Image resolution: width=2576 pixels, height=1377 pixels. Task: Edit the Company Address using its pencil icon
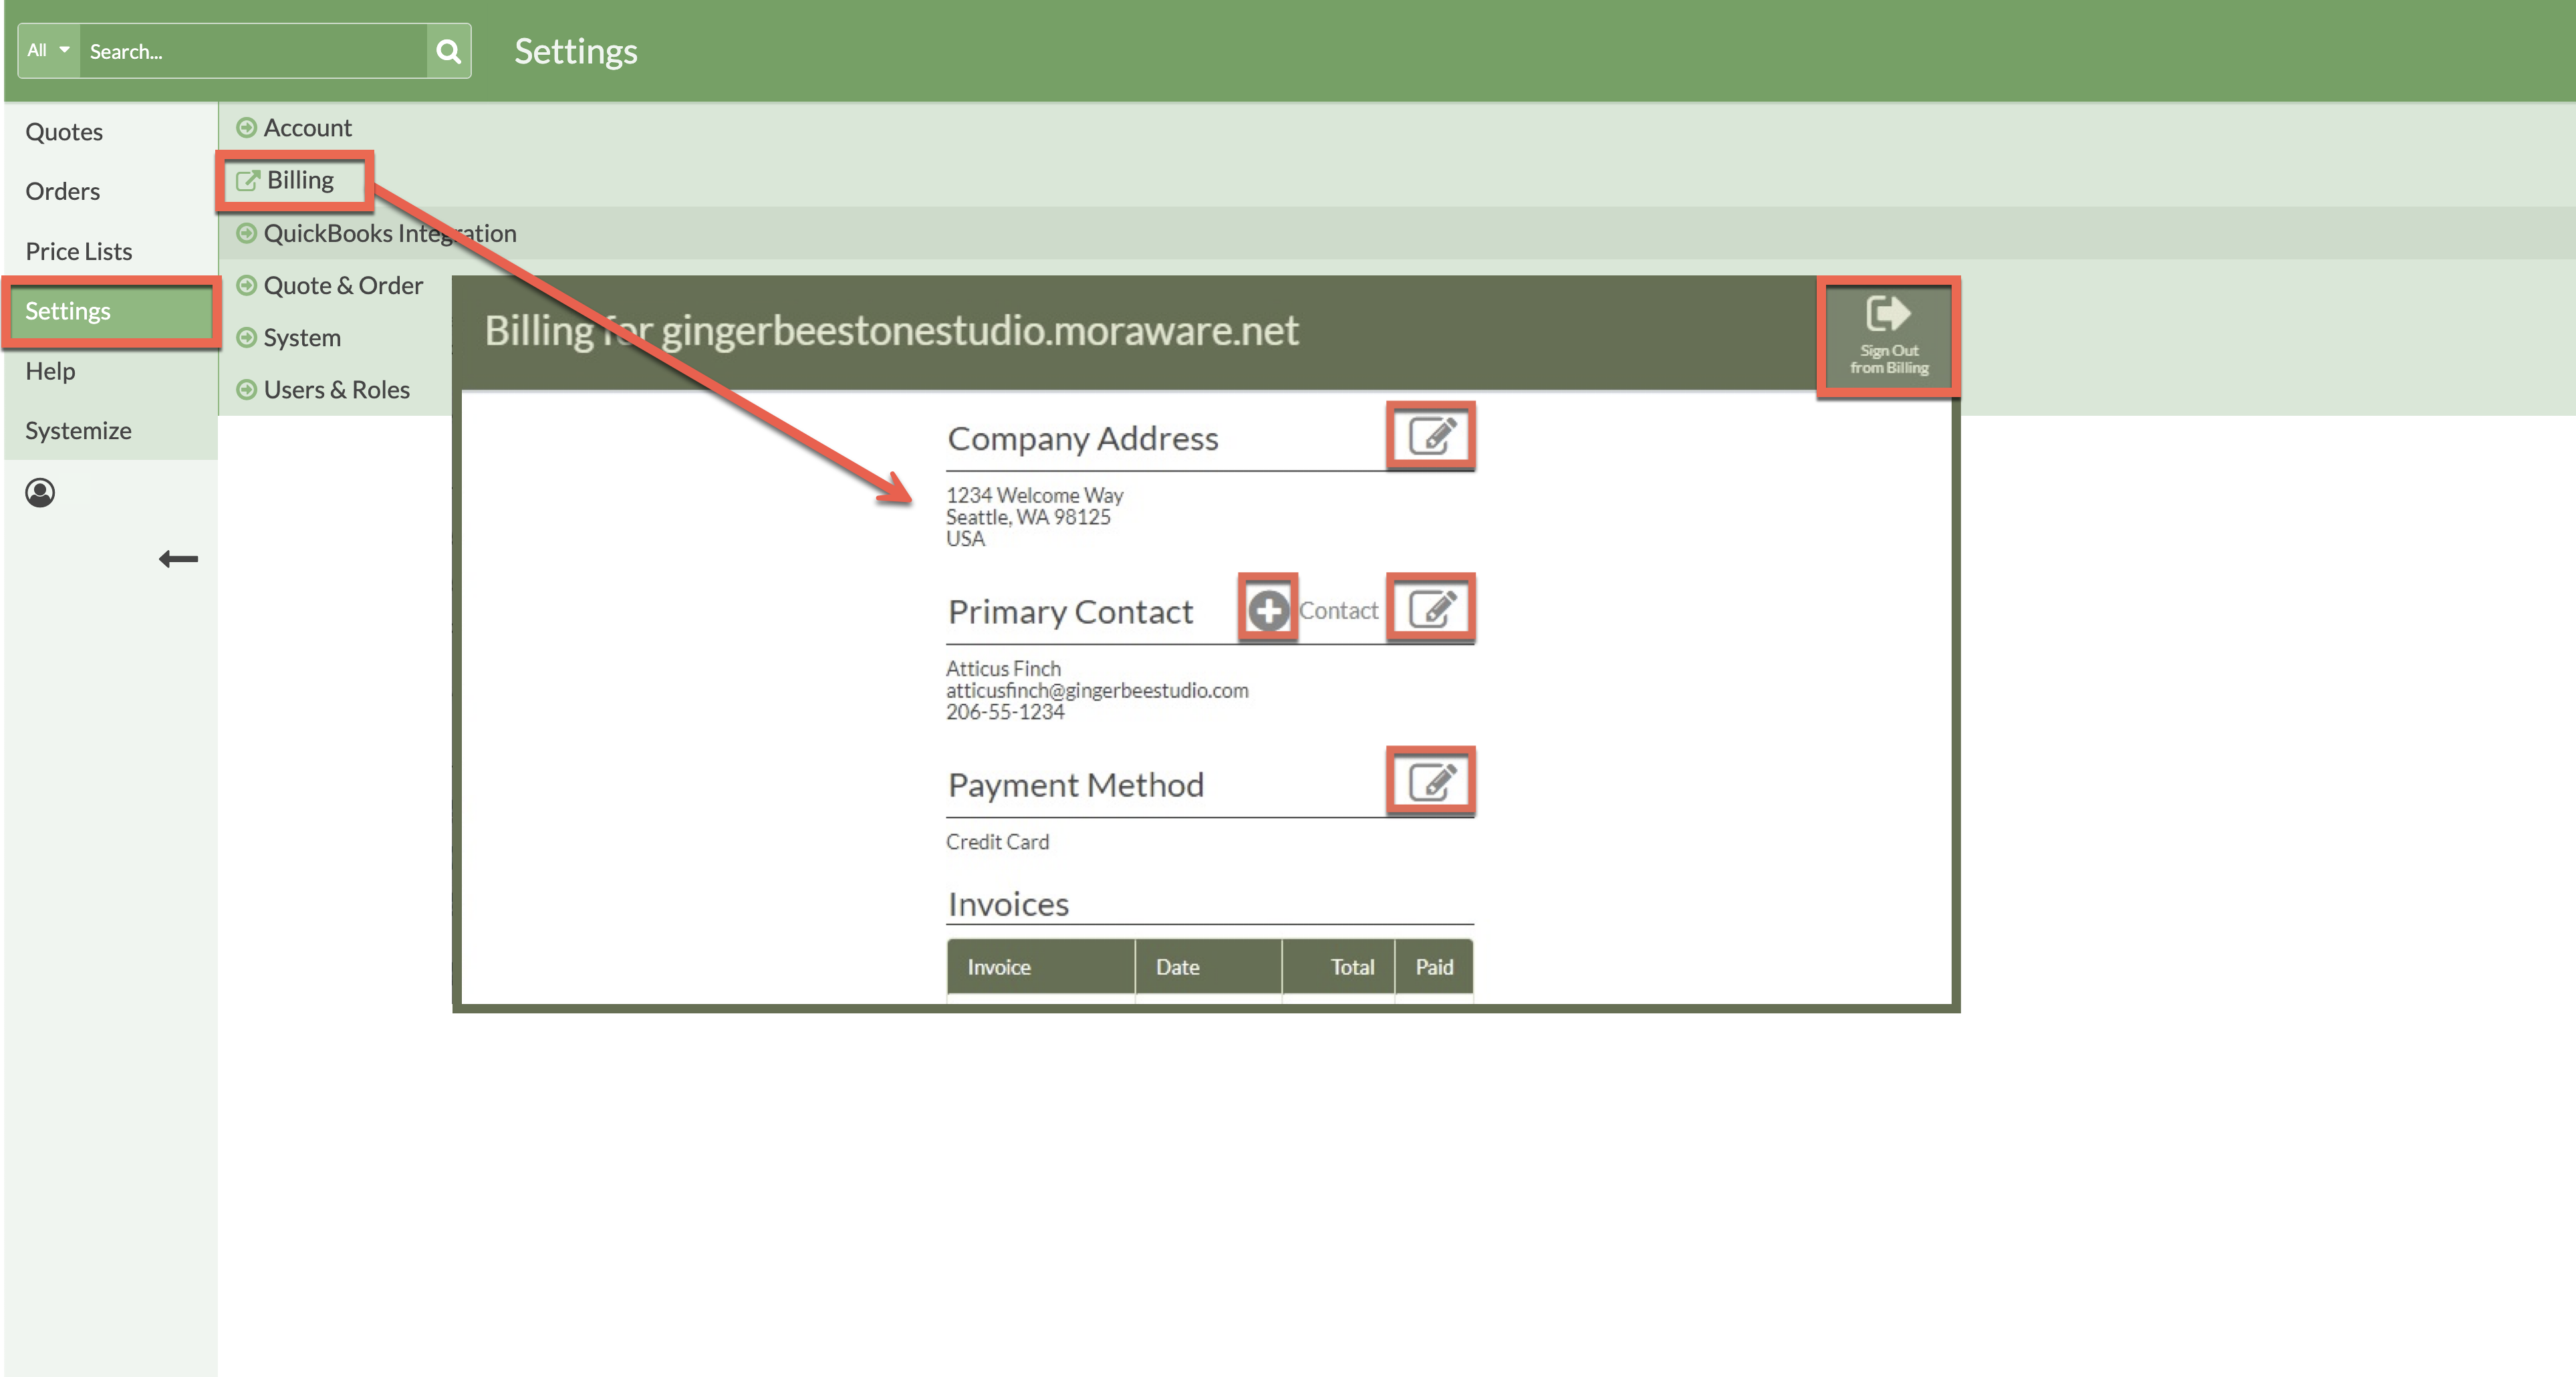[1431, 436]
